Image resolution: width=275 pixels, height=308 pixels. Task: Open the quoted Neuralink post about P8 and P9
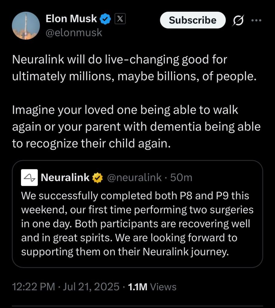pyautogui.click(x=137, y=223)
